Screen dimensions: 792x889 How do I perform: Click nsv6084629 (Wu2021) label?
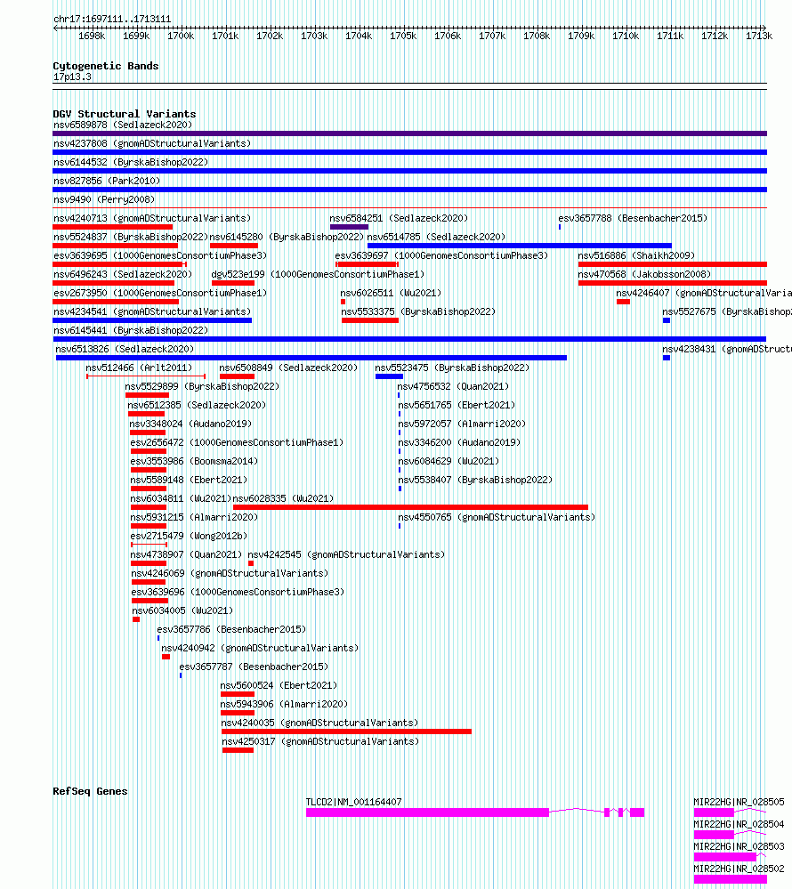click(x=449, y=462)
